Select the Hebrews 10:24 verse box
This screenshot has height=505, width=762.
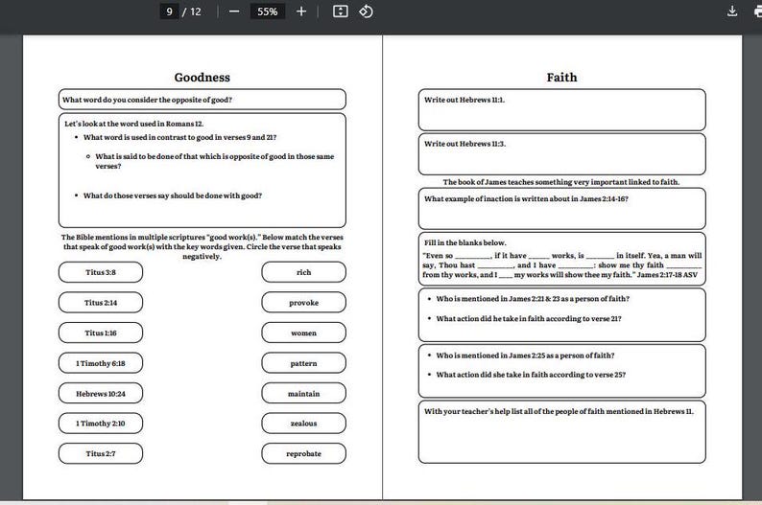(101, 394)
